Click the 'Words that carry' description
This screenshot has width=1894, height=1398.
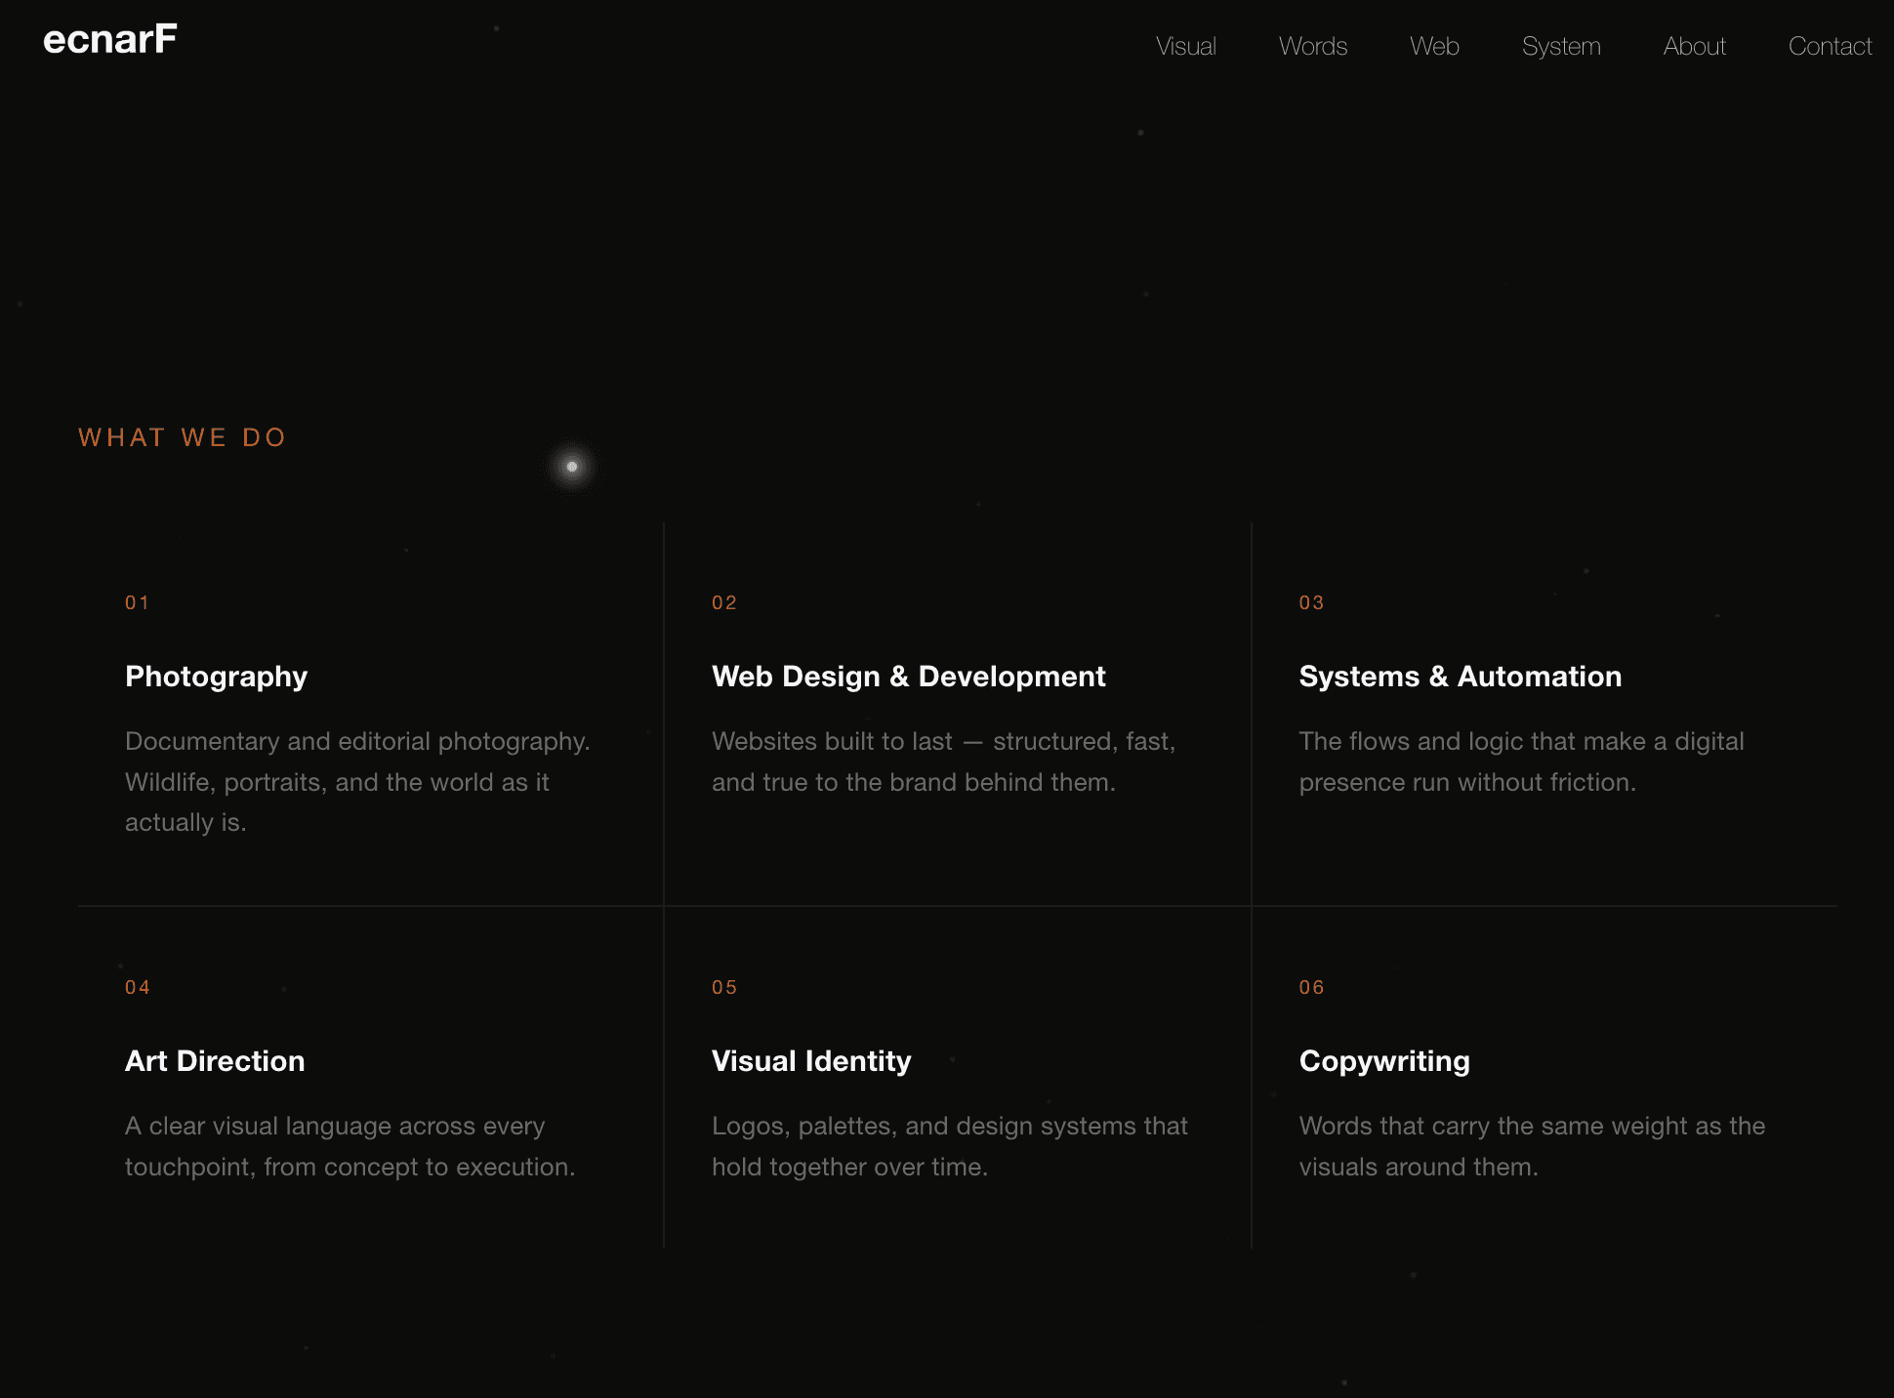[1532, 1146]
